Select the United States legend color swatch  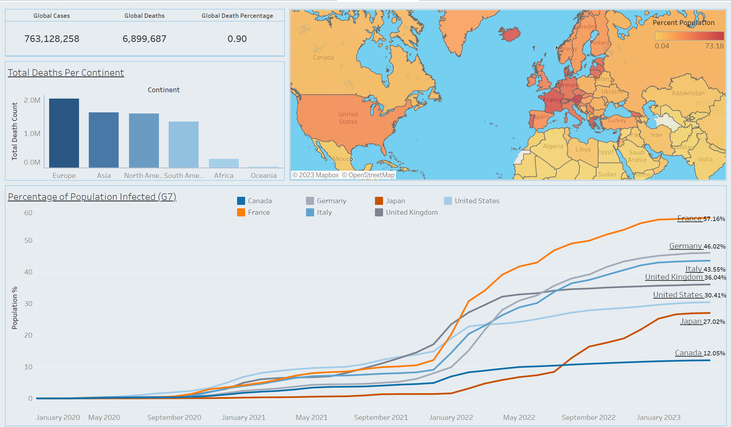(x=448, y=201)
